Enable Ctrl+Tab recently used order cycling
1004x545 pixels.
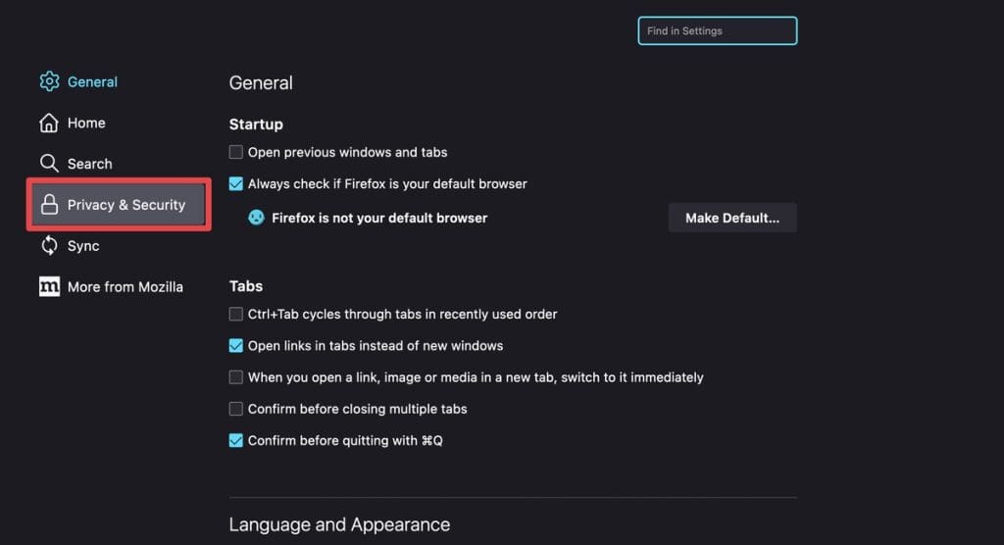[236, 314]
